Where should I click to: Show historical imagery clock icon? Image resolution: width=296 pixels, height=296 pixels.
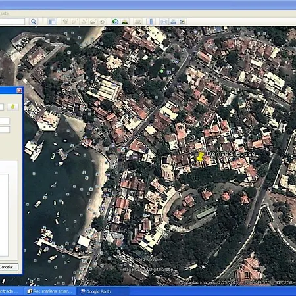(x=115, y=22)
